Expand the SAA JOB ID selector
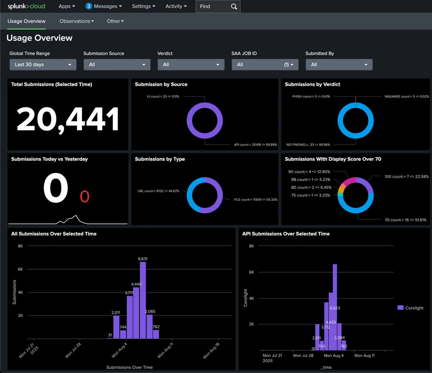 point(265,65)
